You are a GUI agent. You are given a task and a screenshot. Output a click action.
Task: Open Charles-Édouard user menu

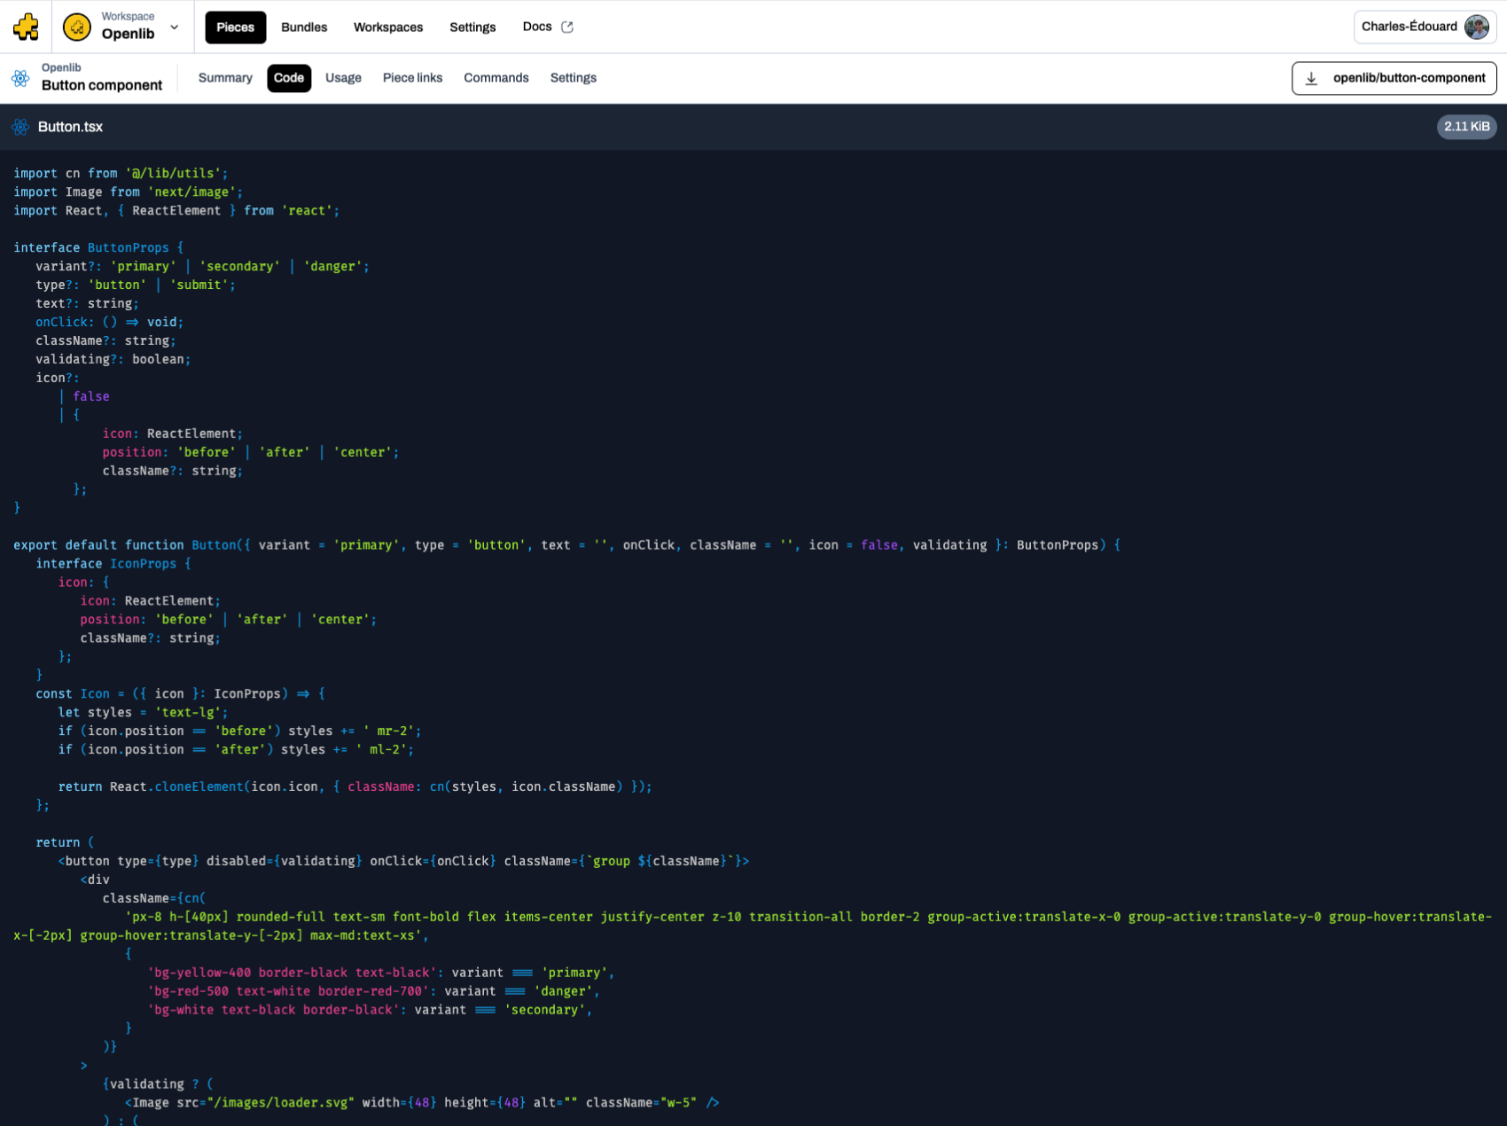tap(1425, 27)
